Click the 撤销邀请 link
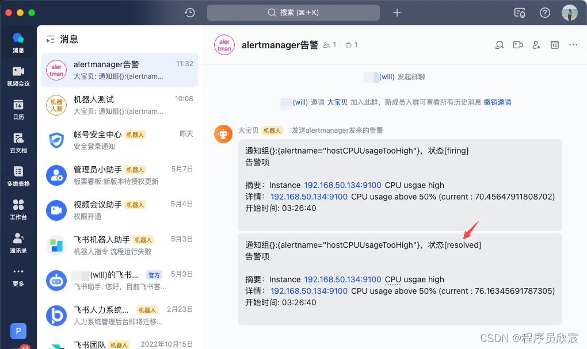This screenshot has width=587, height=349. click(497, 102)
